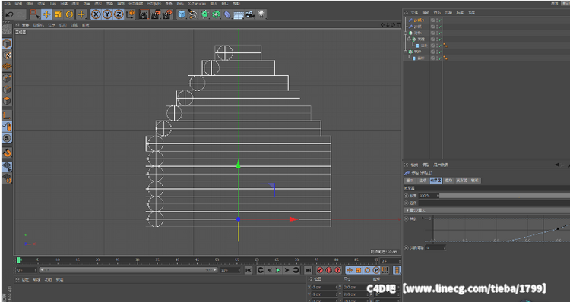
Task: Toggle green checkmark of first object
Action: click(x=440, y=20)
